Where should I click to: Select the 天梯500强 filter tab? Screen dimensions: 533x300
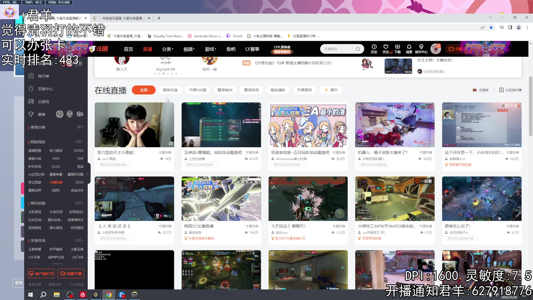click(197, 90)
